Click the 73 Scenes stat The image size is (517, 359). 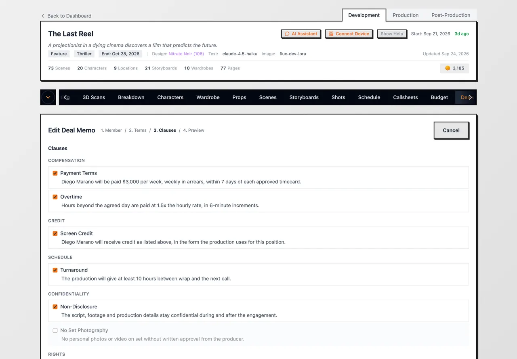(59, 68)
